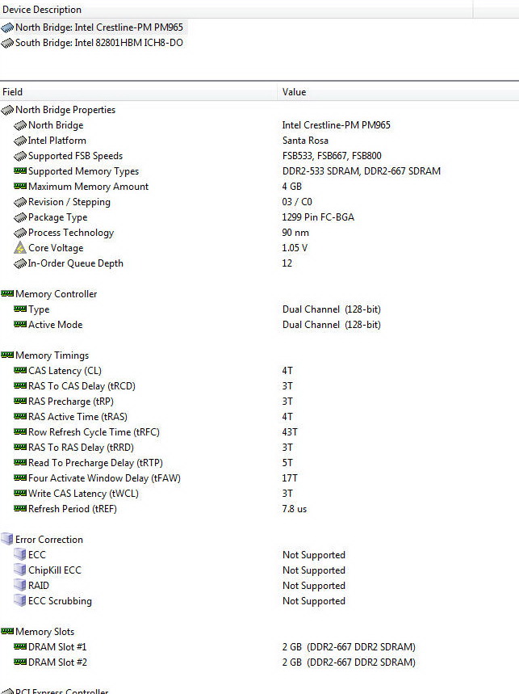Click the Intel Platform Santa Rosa value
Viewport: 519px width, 694px height.
[x=305, y=141]
